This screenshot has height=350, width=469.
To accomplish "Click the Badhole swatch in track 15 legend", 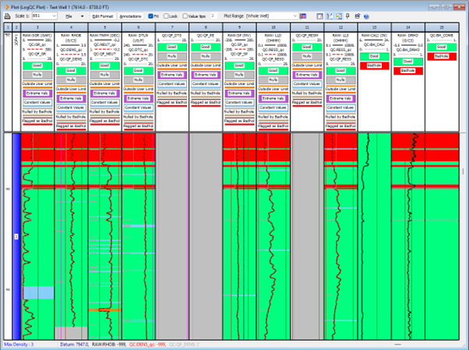I will [x=442, y=56].
